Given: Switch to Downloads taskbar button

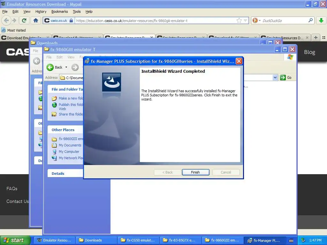Looking at the screenshot, I should pyautogui.click(x=96, y=240).
